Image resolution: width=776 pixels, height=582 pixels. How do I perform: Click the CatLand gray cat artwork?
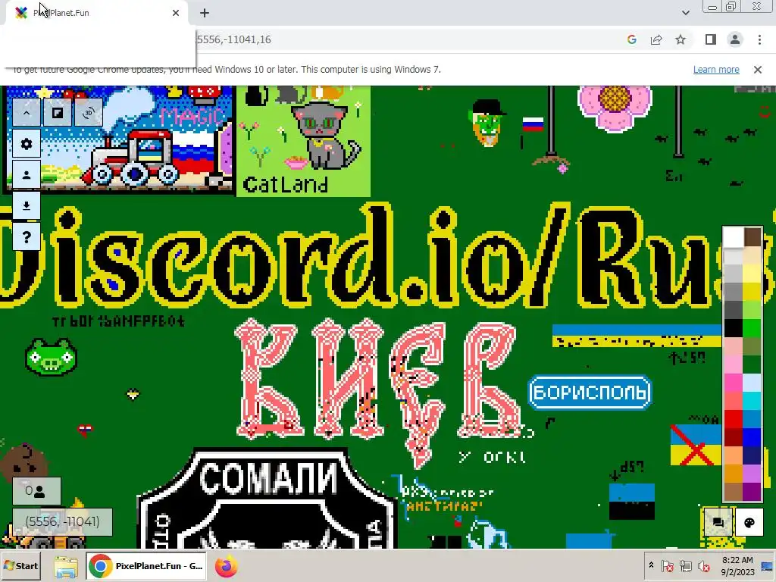click(325, 135)
